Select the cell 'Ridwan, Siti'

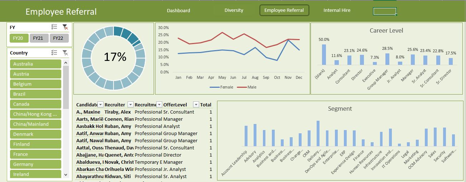point(119,176)
